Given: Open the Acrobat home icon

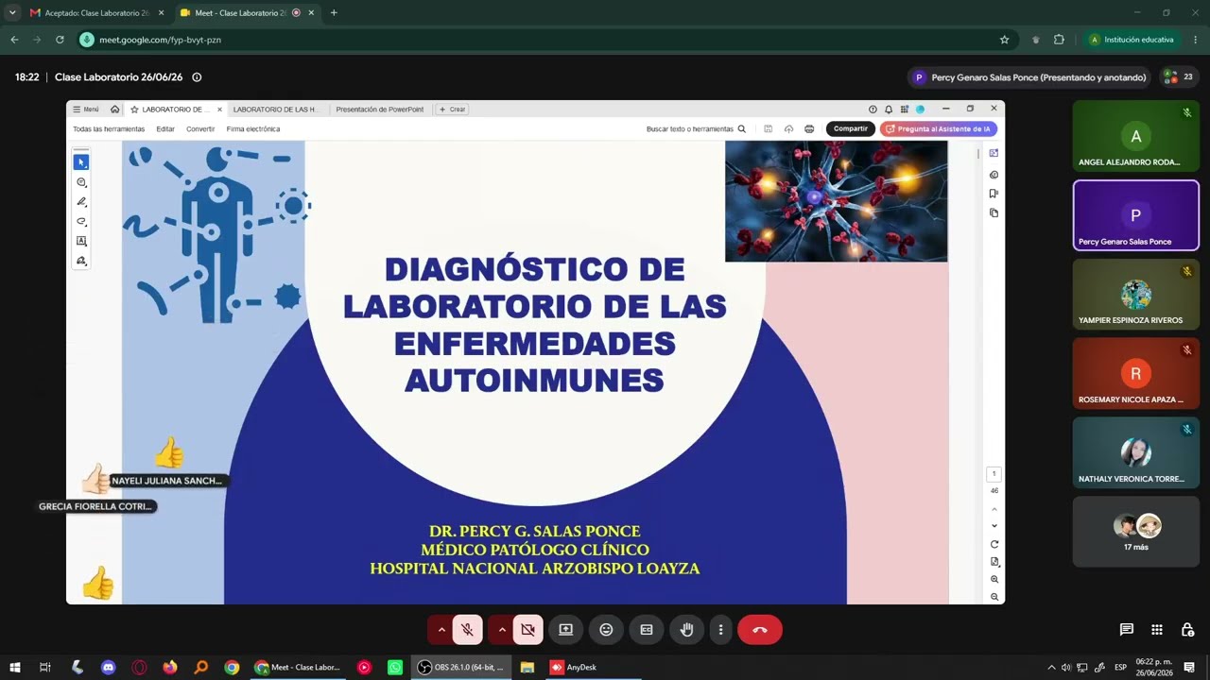Looking at the screenshot, I should (115, 110).
